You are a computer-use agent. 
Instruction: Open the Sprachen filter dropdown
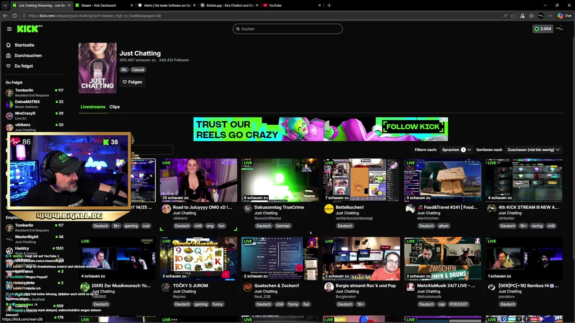(x=456, y=150)
